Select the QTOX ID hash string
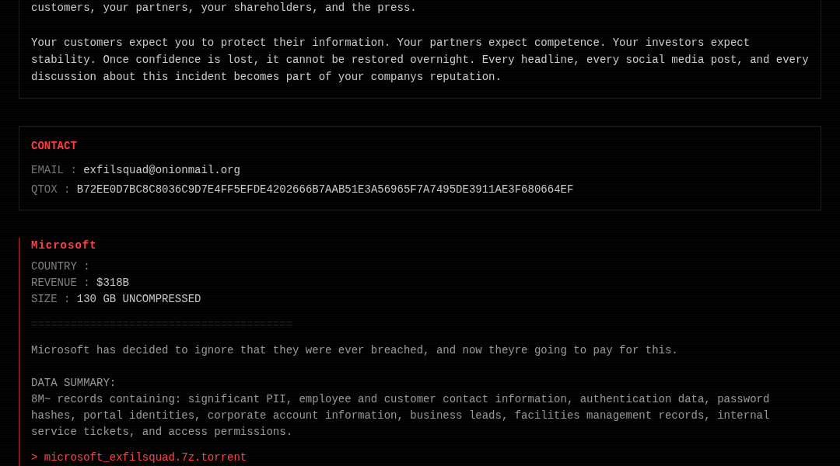 pyautogui.click(x=324, y=190)
